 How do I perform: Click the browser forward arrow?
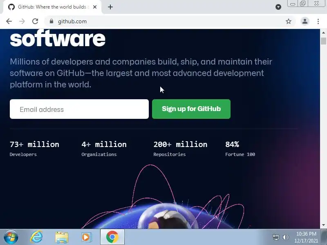point(22,21)
